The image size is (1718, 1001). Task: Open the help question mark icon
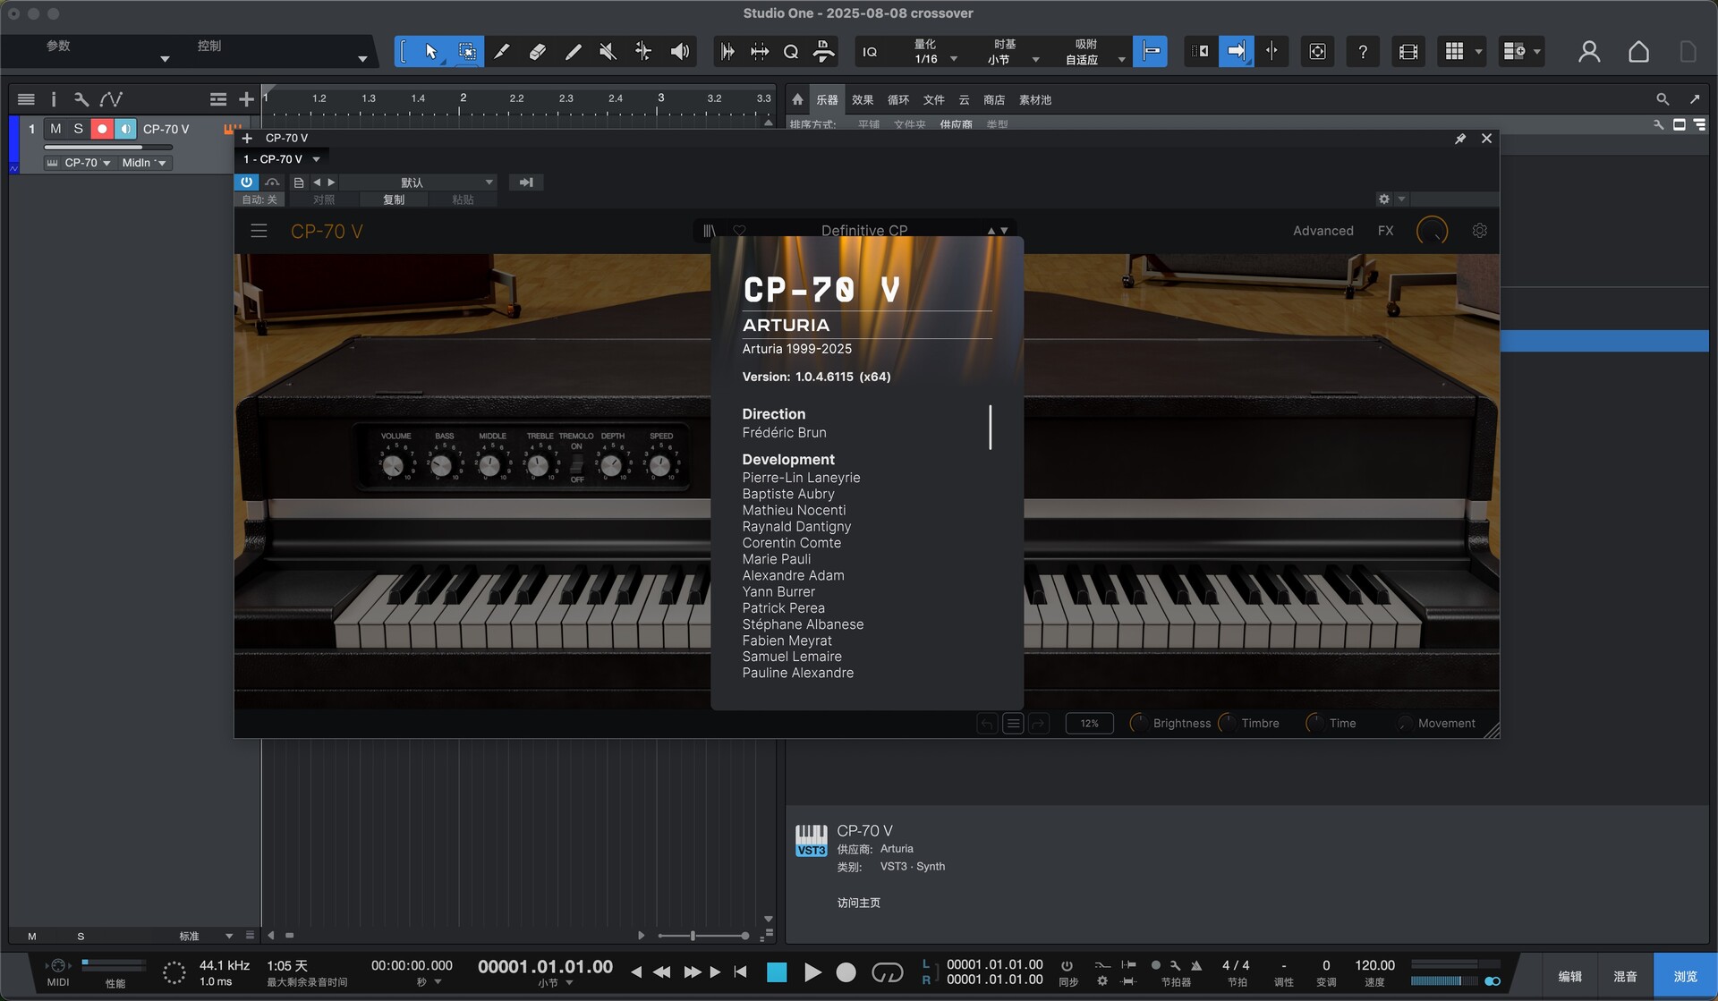[x=1363, y=52]
